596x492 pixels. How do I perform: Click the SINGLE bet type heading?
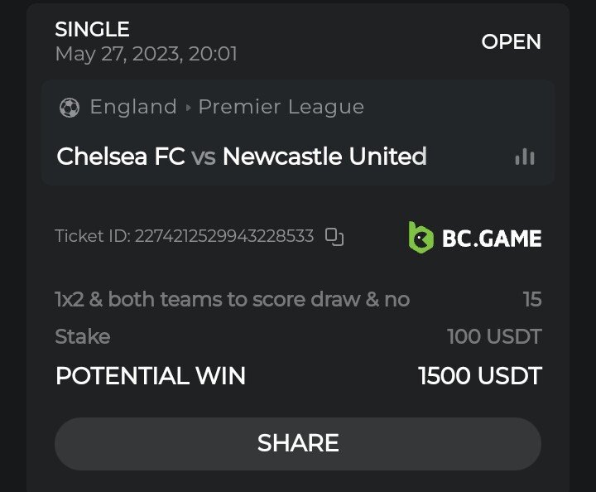[x=92, y=30]
